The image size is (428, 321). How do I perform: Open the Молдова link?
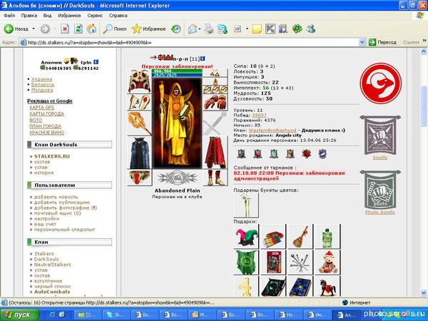pyautogui.click(x=42, y=90)
